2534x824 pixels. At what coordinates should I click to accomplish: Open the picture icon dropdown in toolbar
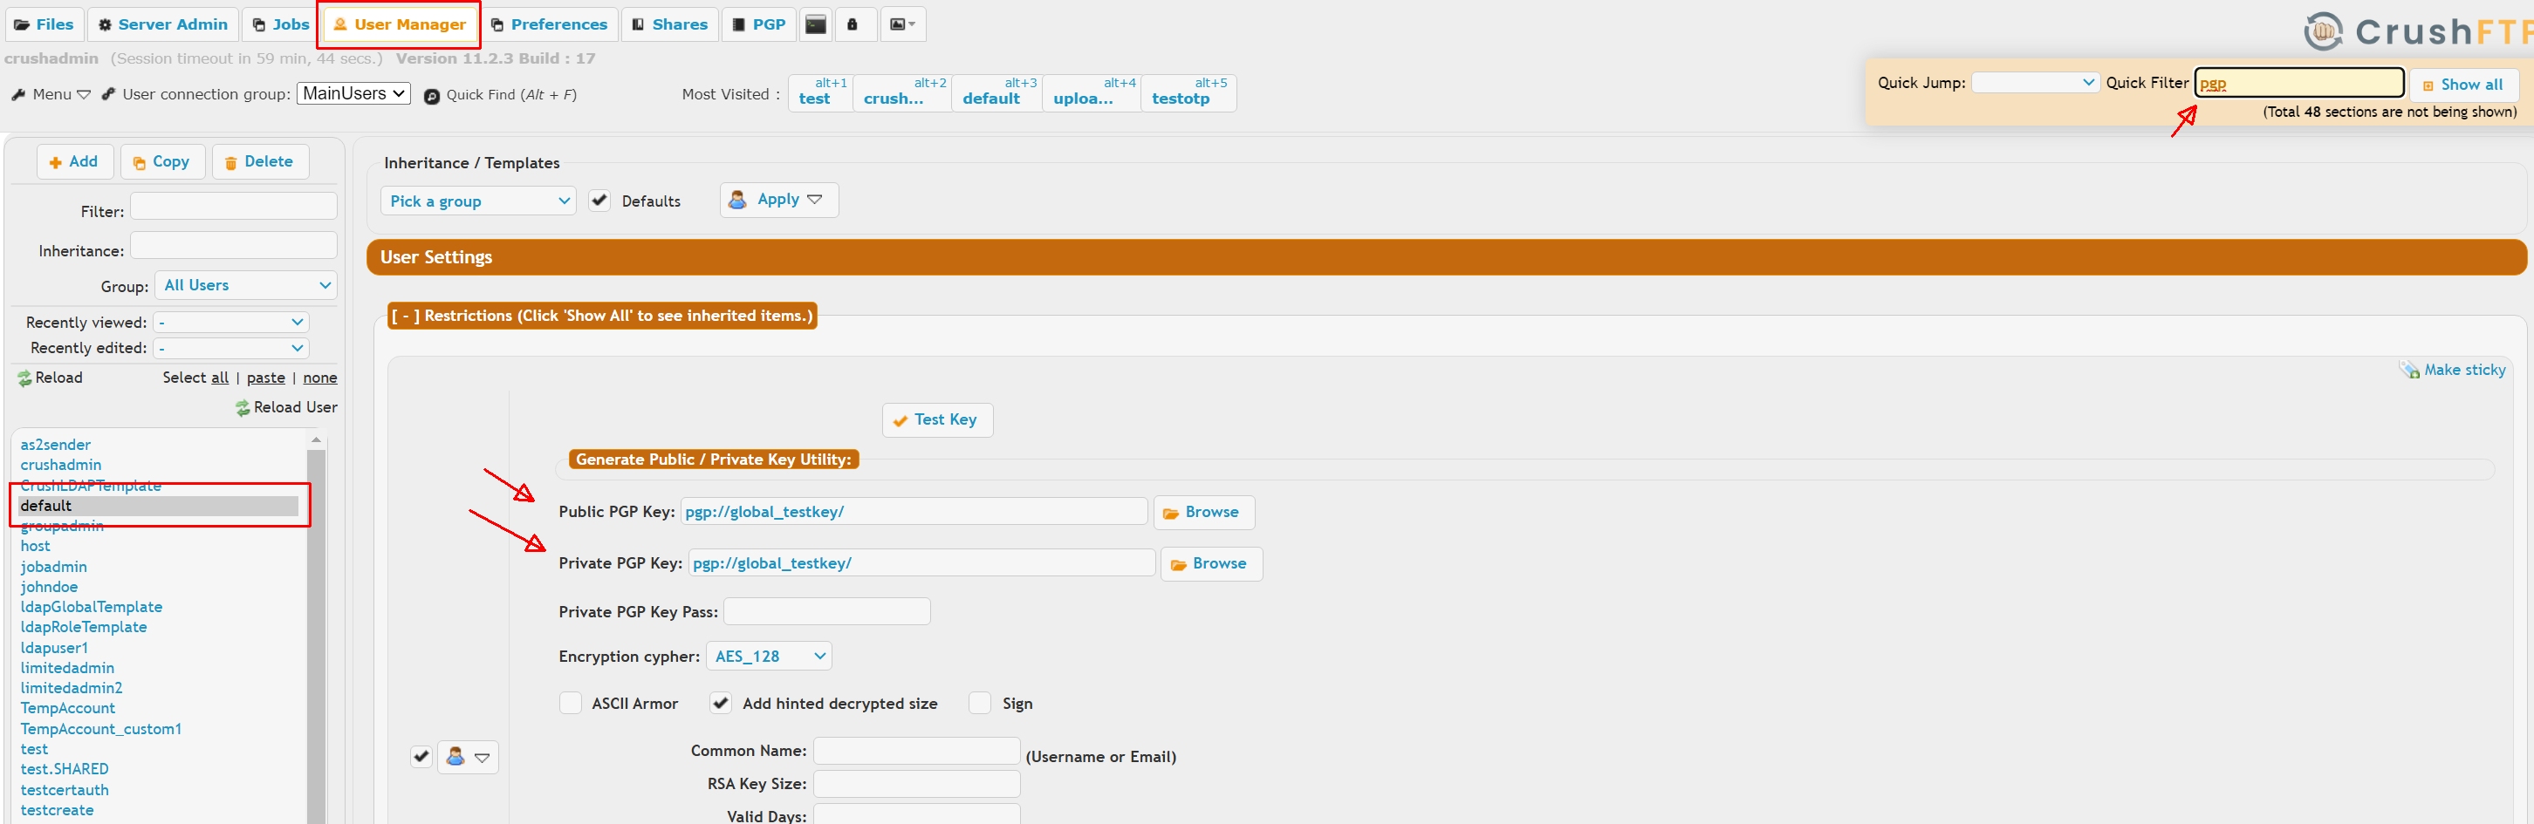[902, 24]
